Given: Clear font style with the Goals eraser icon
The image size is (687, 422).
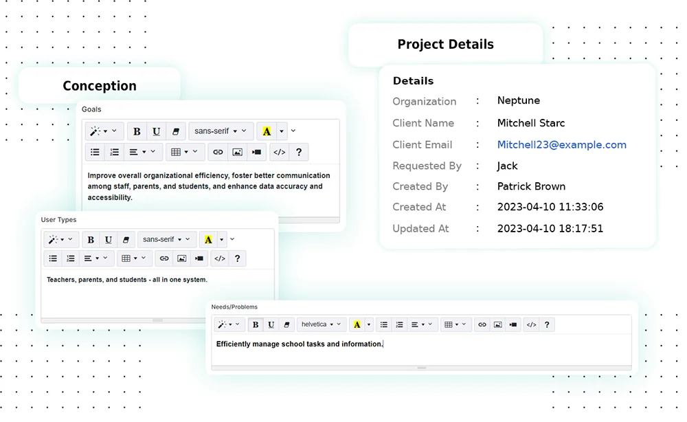Looking at the screenshot, I should pos(175,131).
